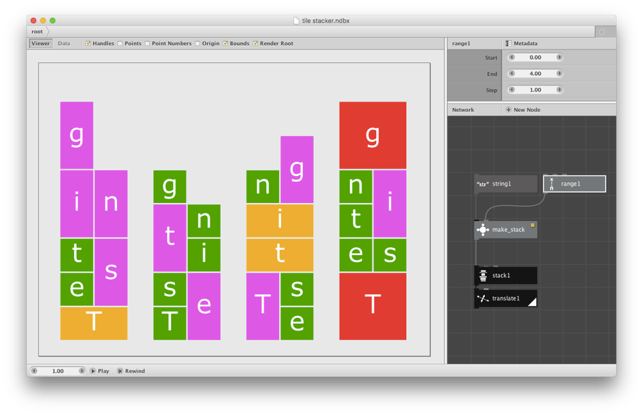
Task: Click the pink e tile in second stack
Action: (204, 306)
